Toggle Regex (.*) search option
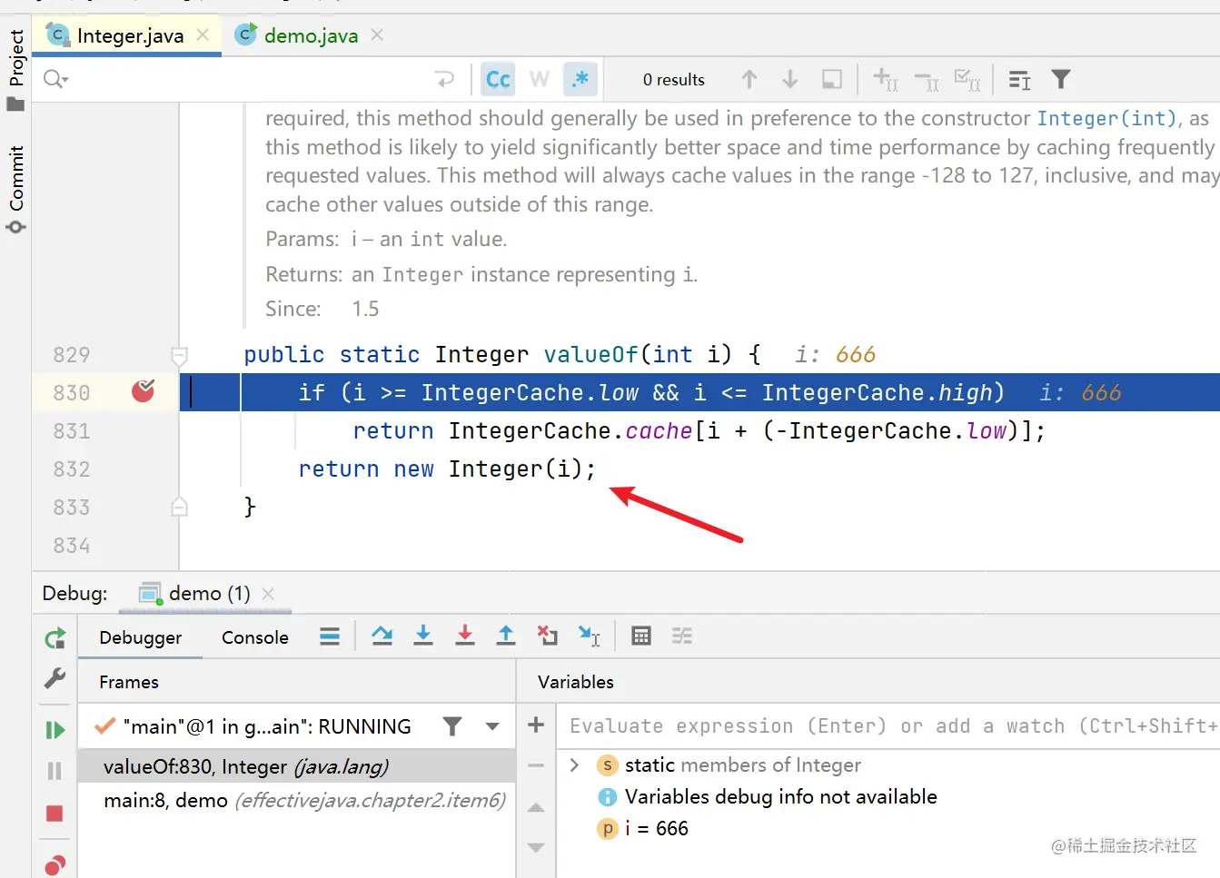1220x878 pixels. [x=580, y=79]
